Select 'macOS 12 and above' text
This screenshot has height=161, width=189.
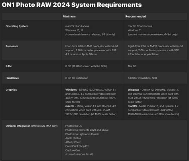click(x=140, y=26)
